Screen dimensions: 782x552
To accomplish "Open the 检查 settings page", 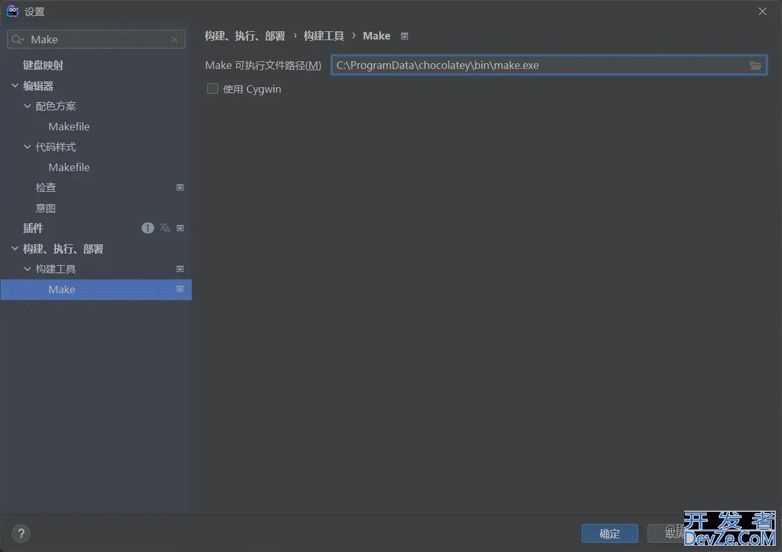I will (x=46, y=187).
